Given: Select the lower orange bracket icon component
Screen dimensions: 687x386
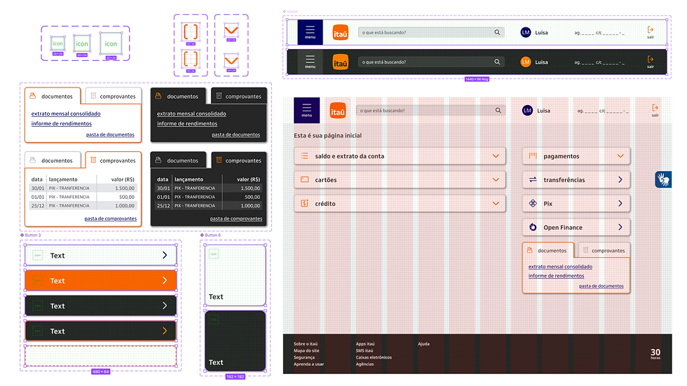Looking at the screenshot, I should point(191,59).
